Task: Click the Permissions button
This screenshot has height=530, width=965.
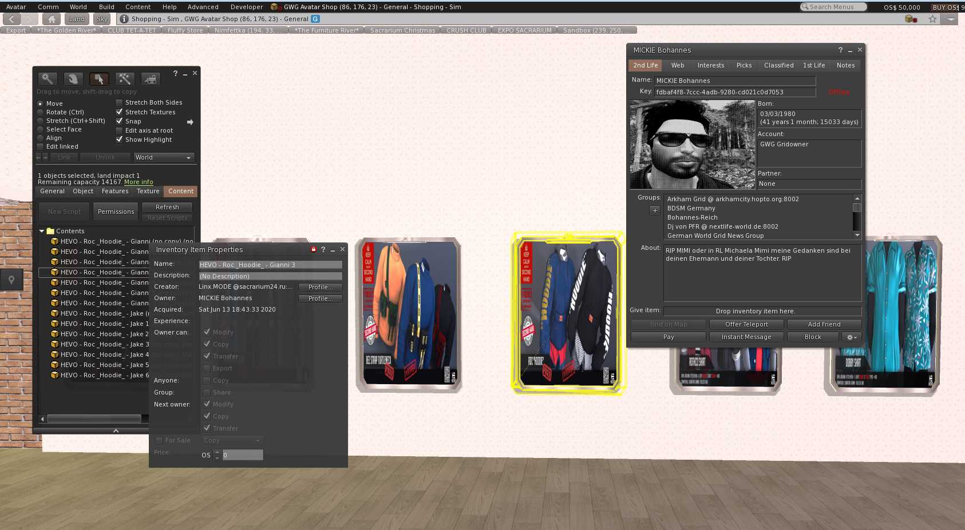Action: click(116, 212)
